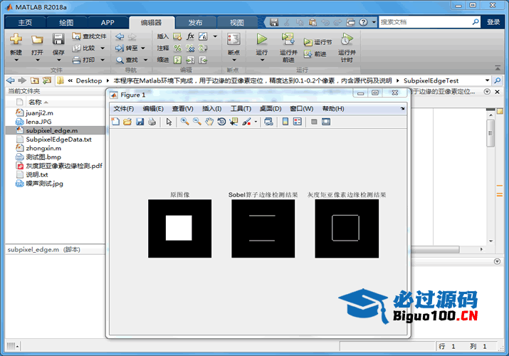Toggle the brush data tool

point(246,122)
